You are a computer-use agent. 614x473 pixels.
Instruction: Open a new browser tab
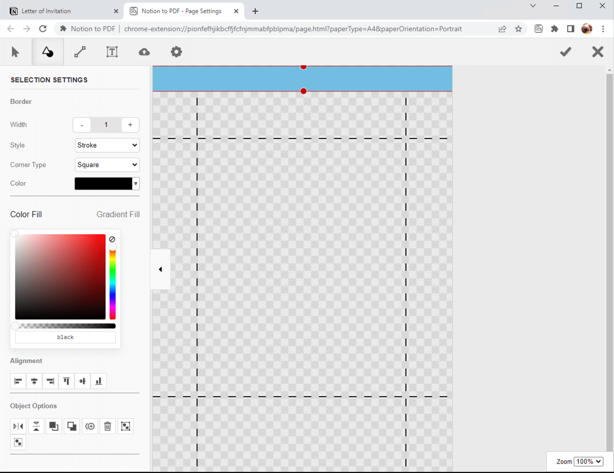255,11
